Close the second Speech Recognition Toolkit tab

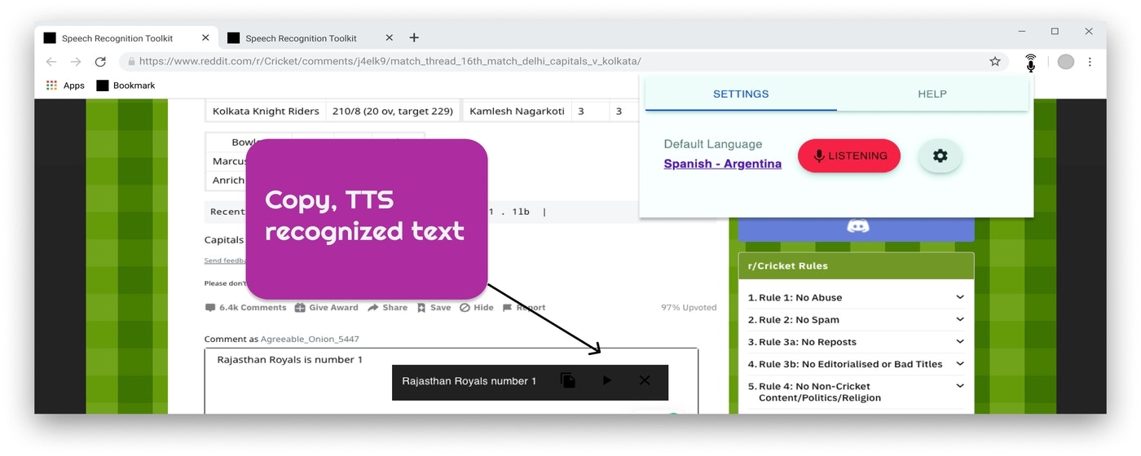[389, 37]
